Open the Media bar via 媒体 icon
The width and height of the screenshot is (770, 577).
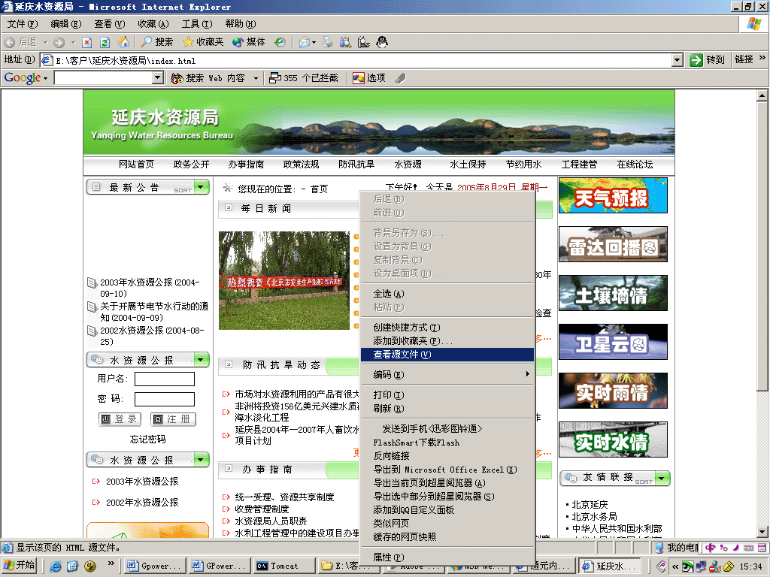238,42
